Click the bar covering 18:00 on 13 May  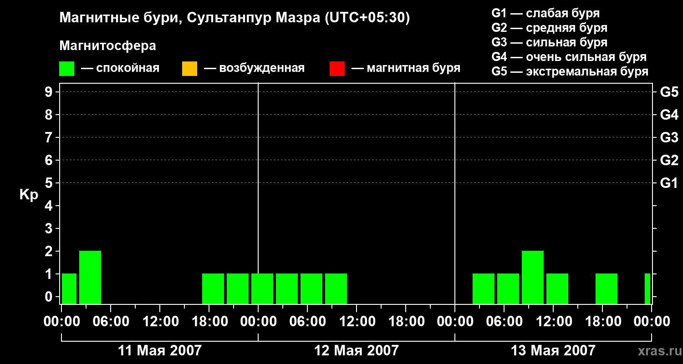[x=607, y=288]
